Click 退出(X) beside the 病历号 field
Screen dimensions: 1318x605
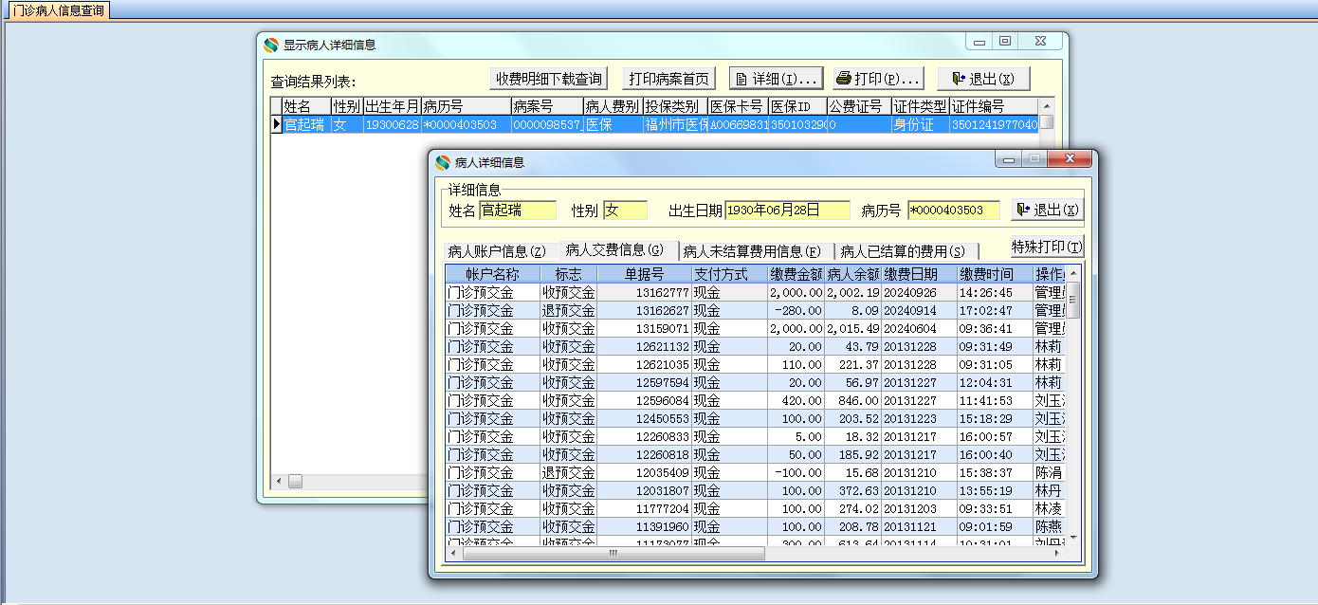point(1048,210)
